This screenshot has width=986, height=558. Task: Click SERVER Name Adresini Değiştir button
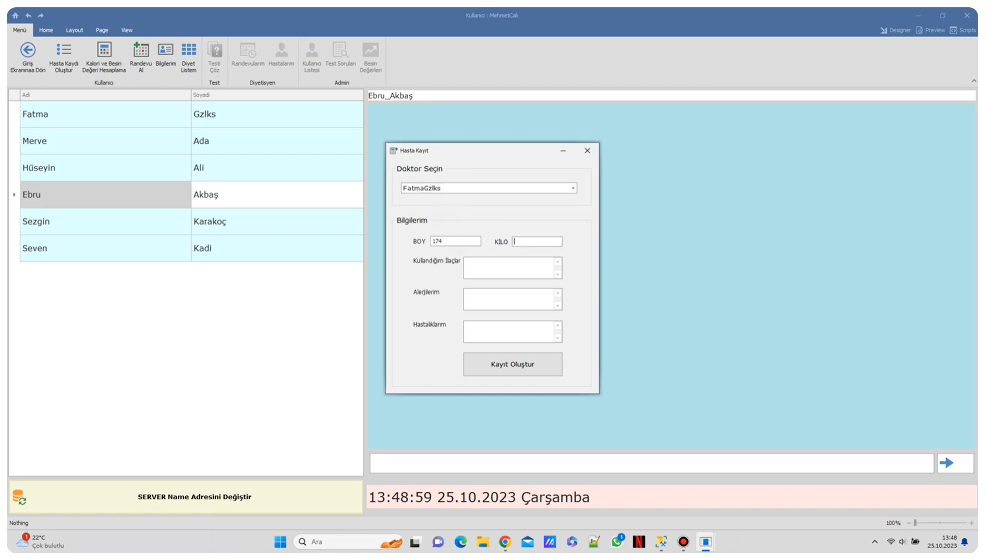(x=194, y=497)
